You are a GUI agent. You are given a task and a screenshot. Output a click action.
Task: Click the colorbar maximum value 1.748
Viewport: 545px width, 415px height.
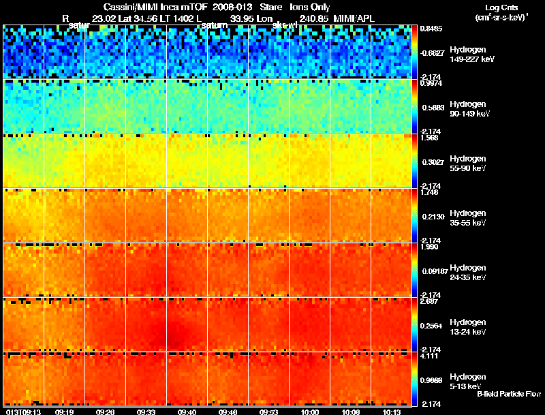coord(429,192)
